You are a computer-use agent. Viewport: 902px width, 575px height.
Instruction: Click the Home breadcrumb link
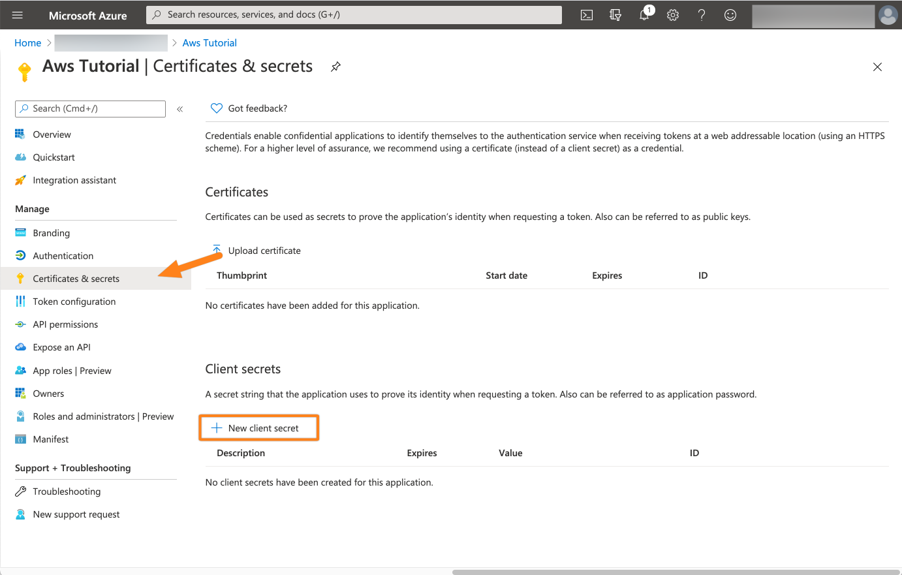click(27, 43)
